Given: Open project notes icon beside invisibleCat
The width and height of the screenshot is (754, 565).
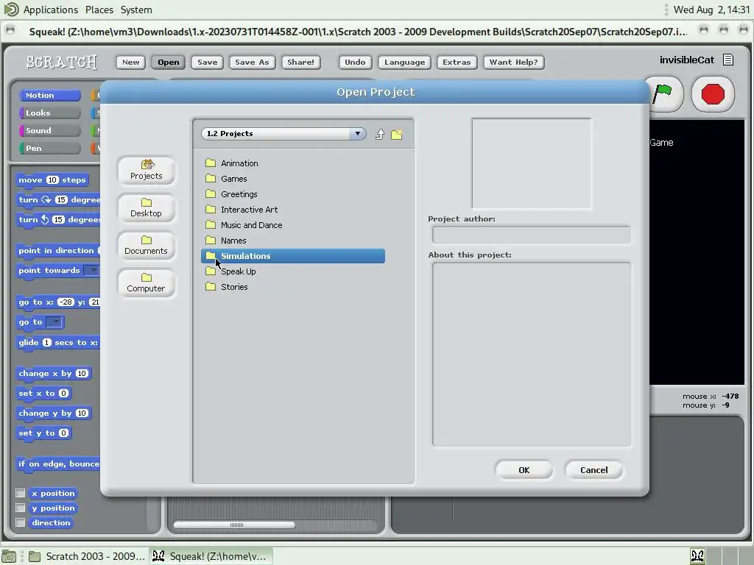Looking at the screenshot, I should (728, 60).
